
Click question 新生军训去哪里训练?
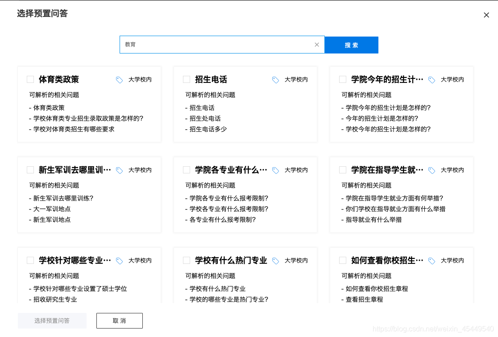pyautogui.click(x=63, y=198)
